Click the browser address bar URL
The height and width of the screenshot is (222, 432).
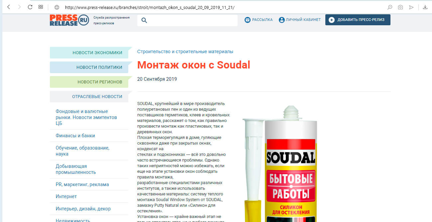point(150,7)
